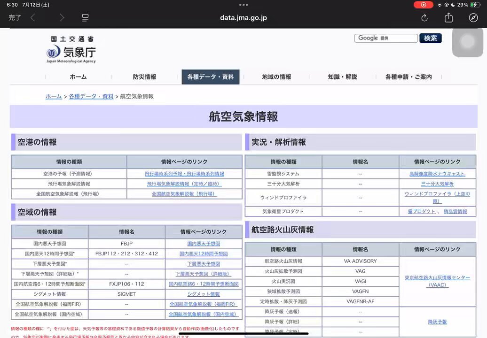The width and height of the screenshot is (487, 338).
Task: Open the 各種申請・ご案内 navigation tab
Action: 408,77
